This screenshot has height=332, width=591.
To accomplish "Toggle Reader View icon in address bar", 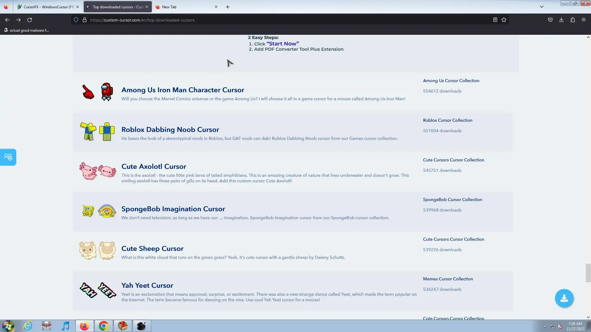I will coord(495,20).
